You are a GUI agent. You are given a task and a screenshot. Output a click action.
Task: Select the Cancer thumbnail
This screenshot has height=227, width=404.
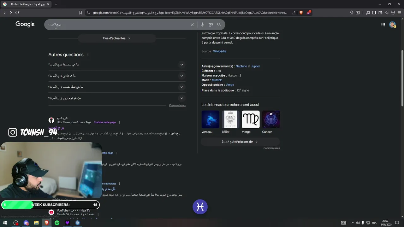[271, 119]
